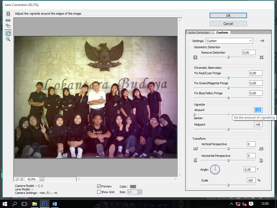Image resolution: width=277 pixels, height=208 pixels.
Task: Click the Remove Distortion slider handle
Action: point(228,57)
